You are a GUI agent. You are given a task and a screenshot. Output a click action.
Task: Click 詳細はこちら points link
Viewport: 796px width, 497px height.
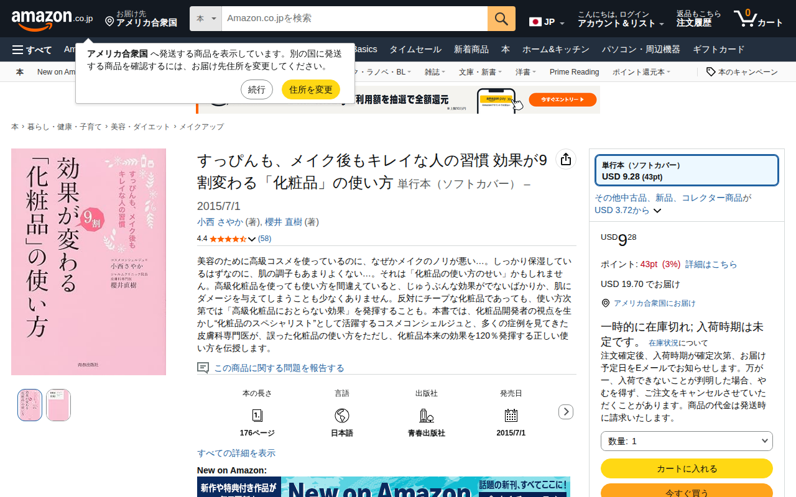click(711, 265)
